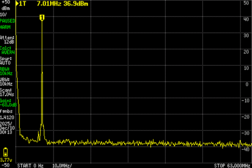Viewport: 252px width, 168px height.
Task: Open the VBW 10kHz setting
Action: click(6, 82)
